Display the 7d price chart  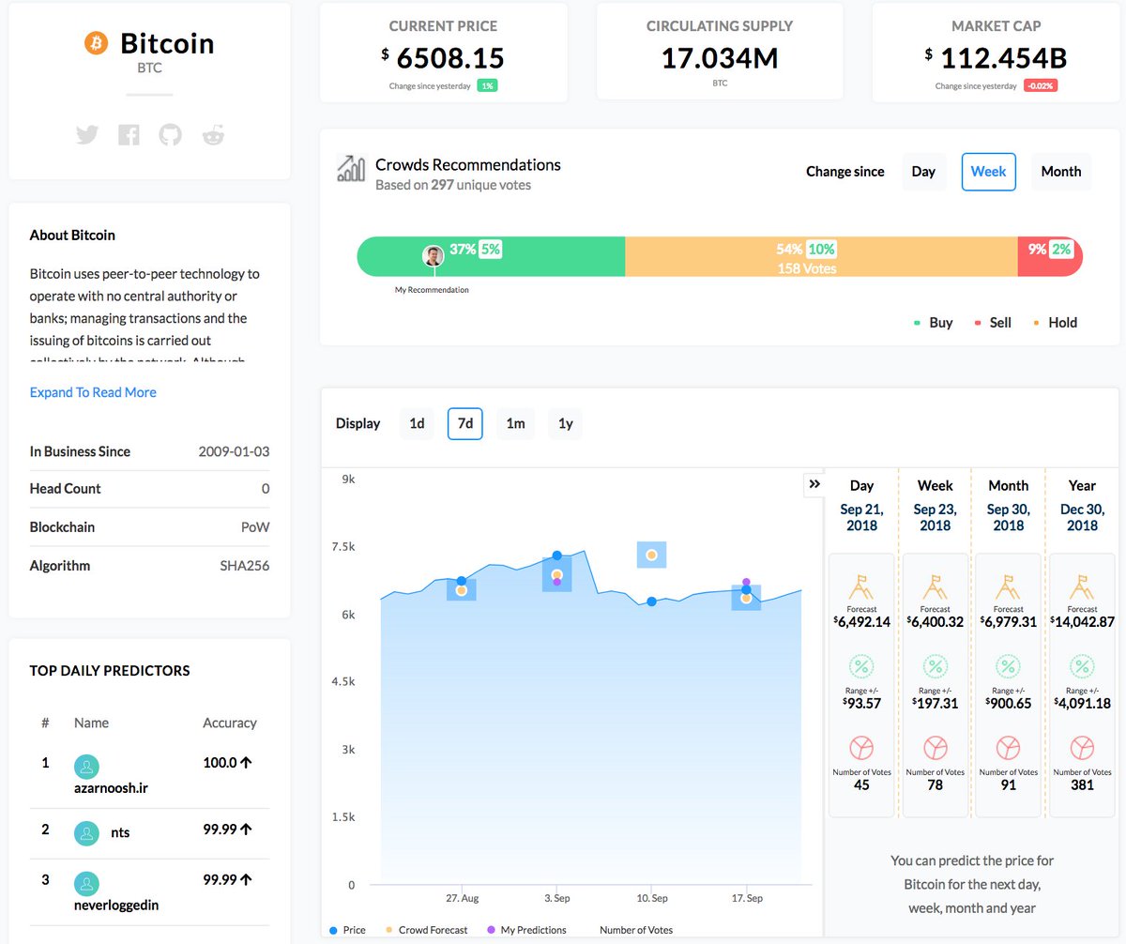465,423
